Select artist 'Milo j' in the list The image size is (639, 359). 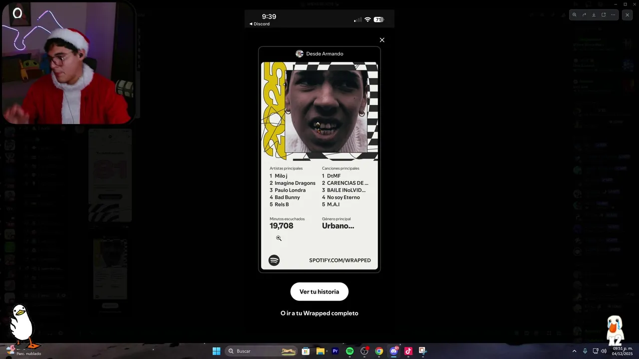coord(281,176)
